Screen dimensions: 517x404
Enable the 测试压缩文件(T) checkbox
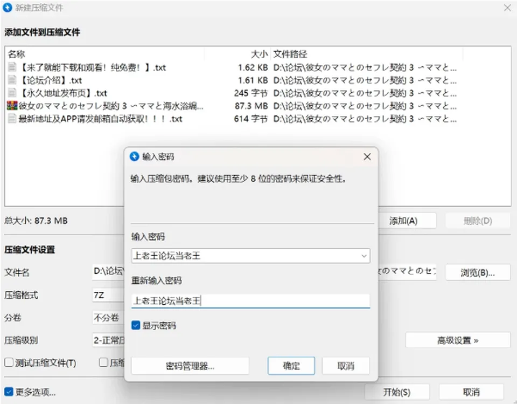click(9, 362)
